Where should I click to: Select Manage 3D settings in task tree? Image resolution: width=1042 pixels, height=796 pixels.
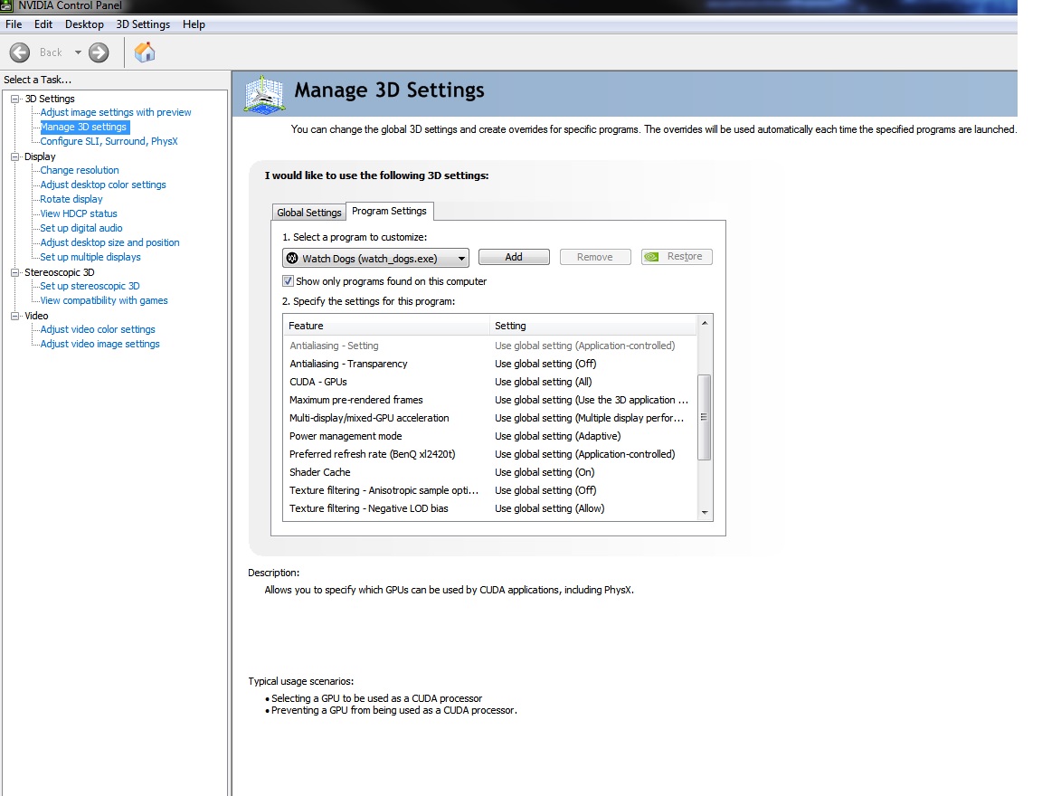[83, 127]
